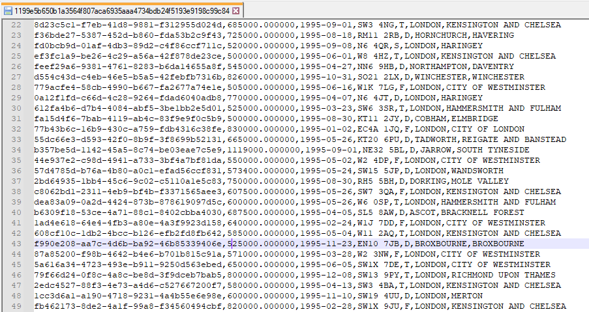This screenshot has width=589, height=312.
Task: Click HAMMERSMITH AND FULHAM on line 30
Action: coord(504,108)
